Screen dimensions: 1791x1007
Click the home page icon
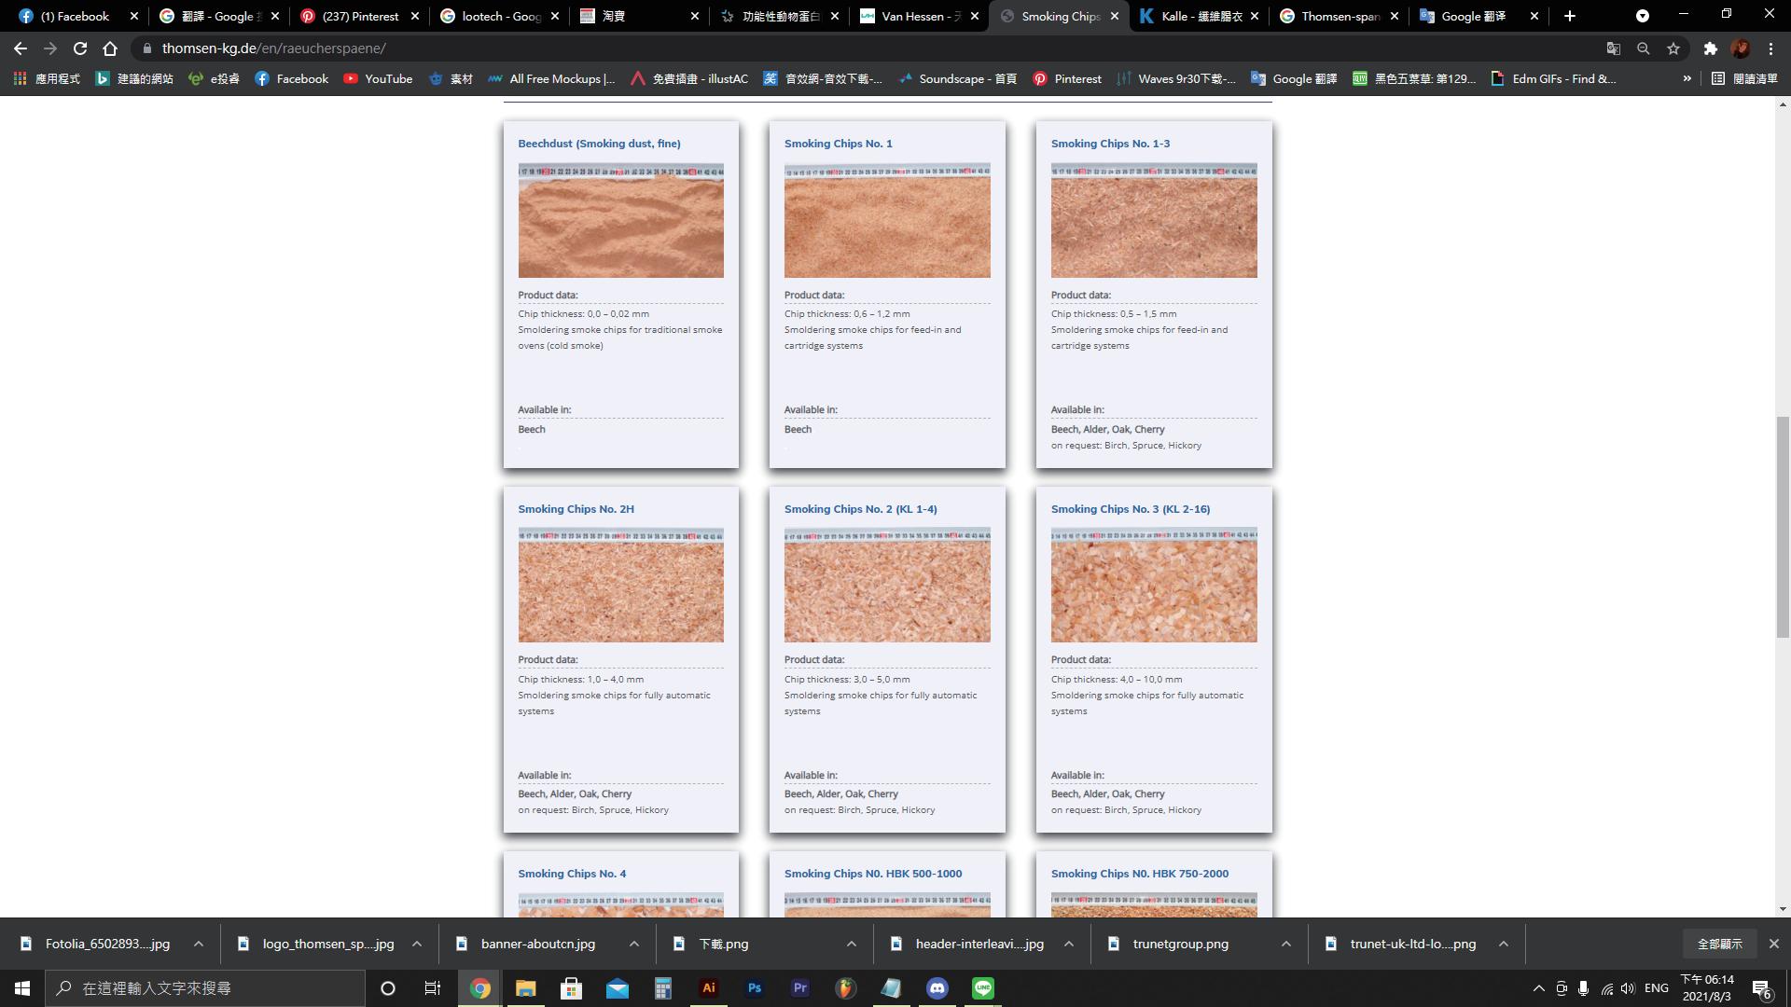110,48
